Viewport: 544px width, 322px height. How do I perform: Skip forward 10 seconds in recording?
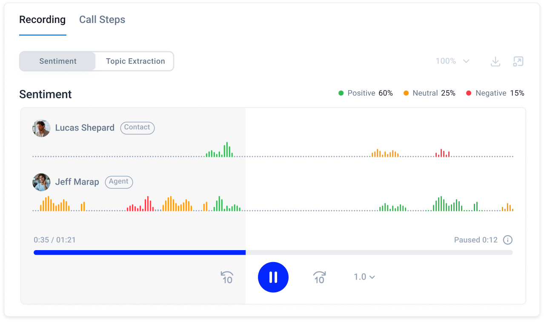tap(319, 277)
